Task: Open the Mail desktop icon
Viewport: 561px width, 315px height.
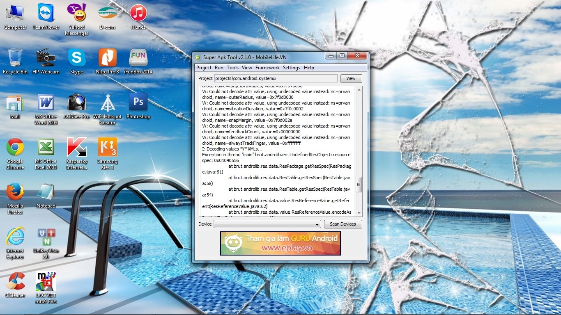Action: coord(15,106)
